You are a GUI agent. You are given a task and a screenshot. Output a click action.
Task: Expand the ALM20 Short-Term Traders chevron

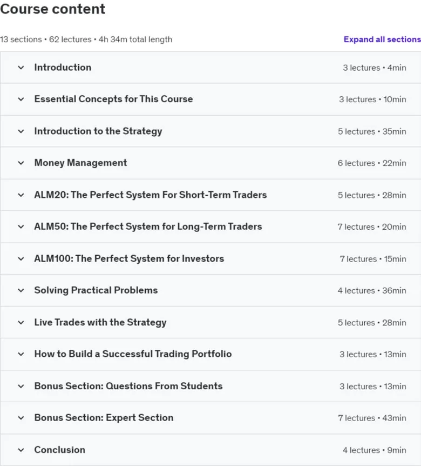21,195
